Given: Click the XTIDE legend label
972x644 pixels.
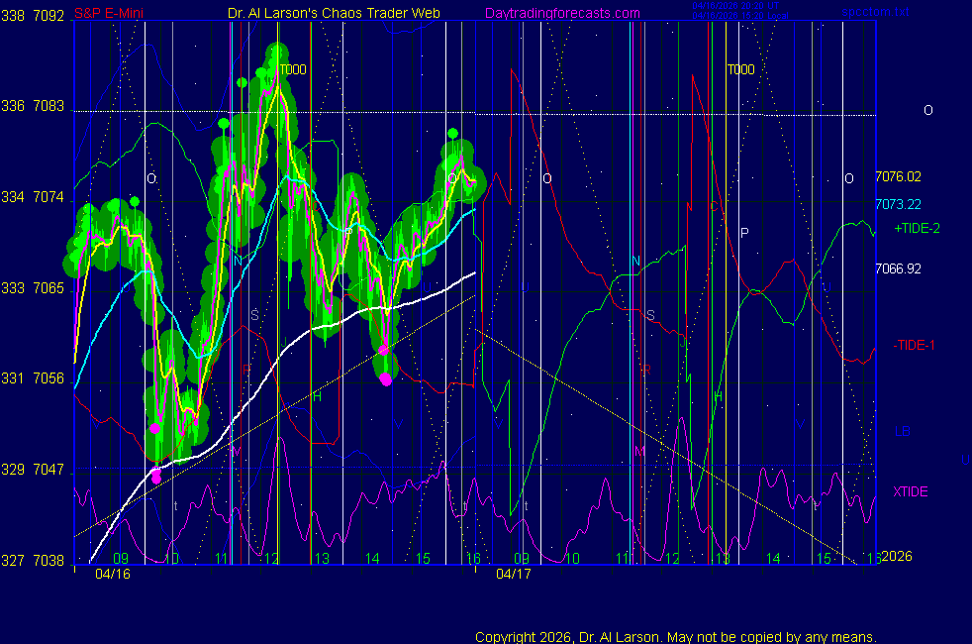Looking at the screenshot, I should click(910, 491).
